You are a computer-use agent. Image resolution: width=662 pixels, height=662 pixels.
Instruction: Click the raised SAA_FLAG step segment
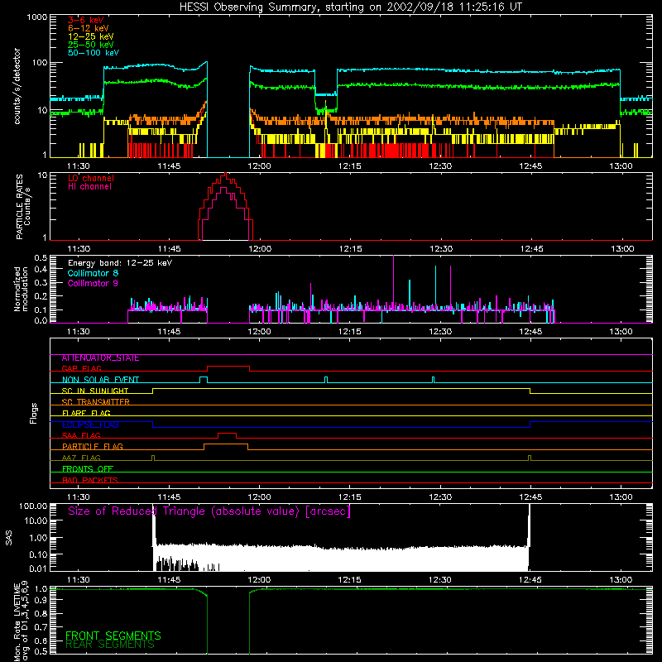tap(227, 434)
